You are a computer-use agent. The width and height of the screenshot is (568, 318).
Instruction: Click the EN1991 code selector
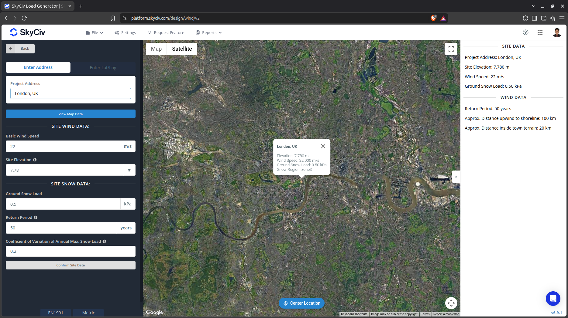pos(56,313)
